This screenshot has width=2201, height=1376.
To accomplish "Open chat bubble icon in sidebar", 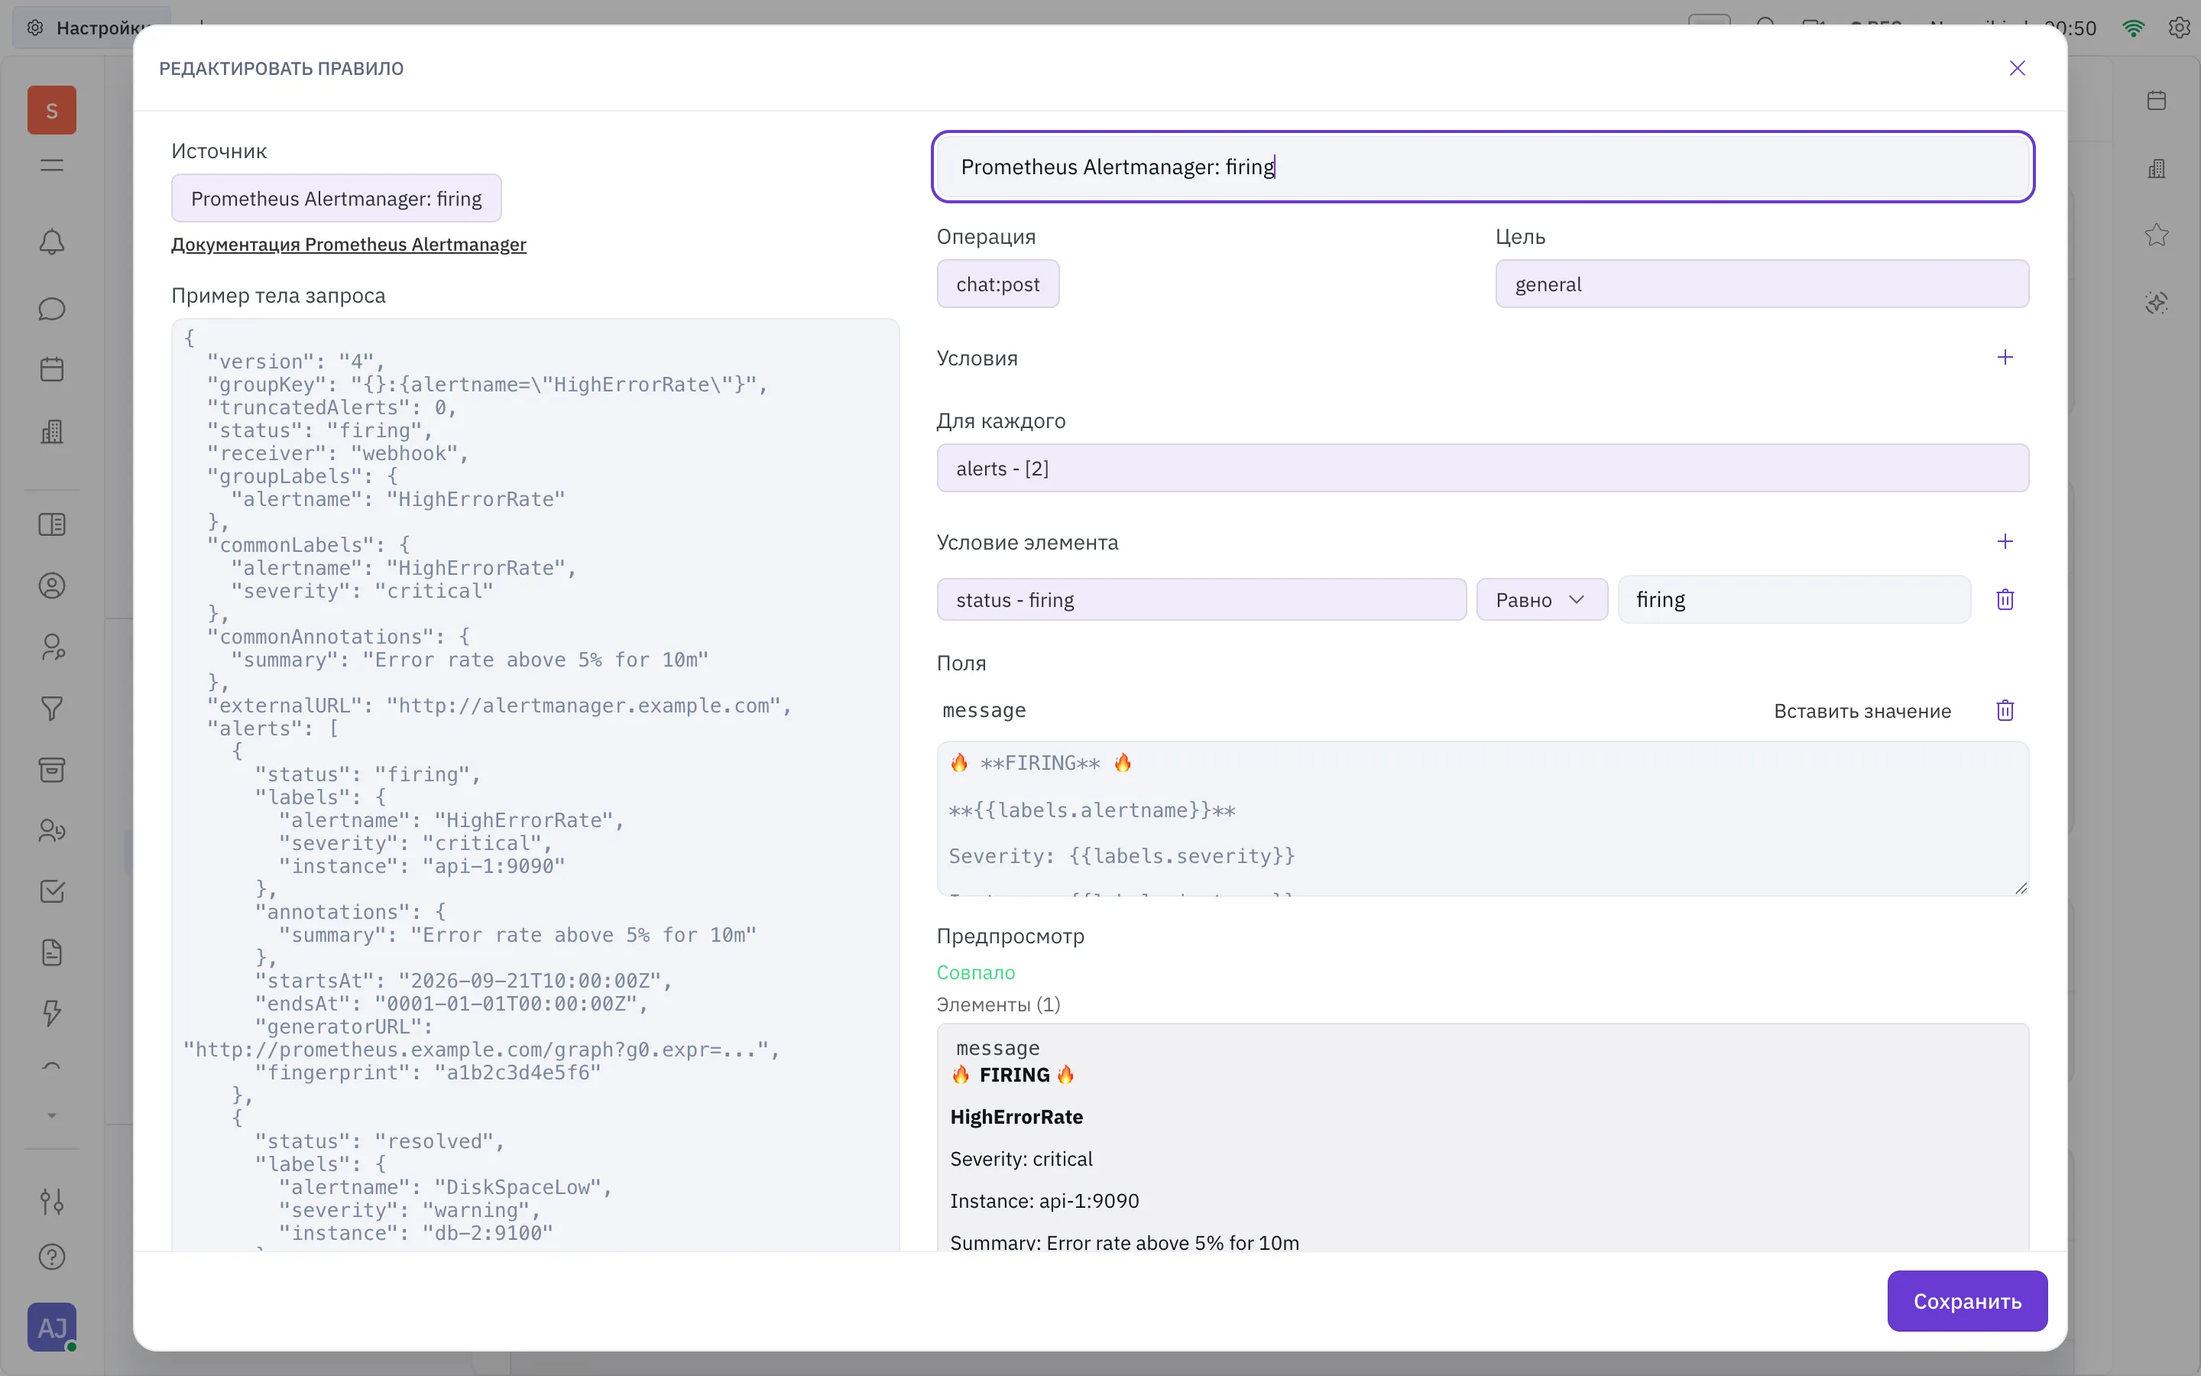I will pos(52,310).
